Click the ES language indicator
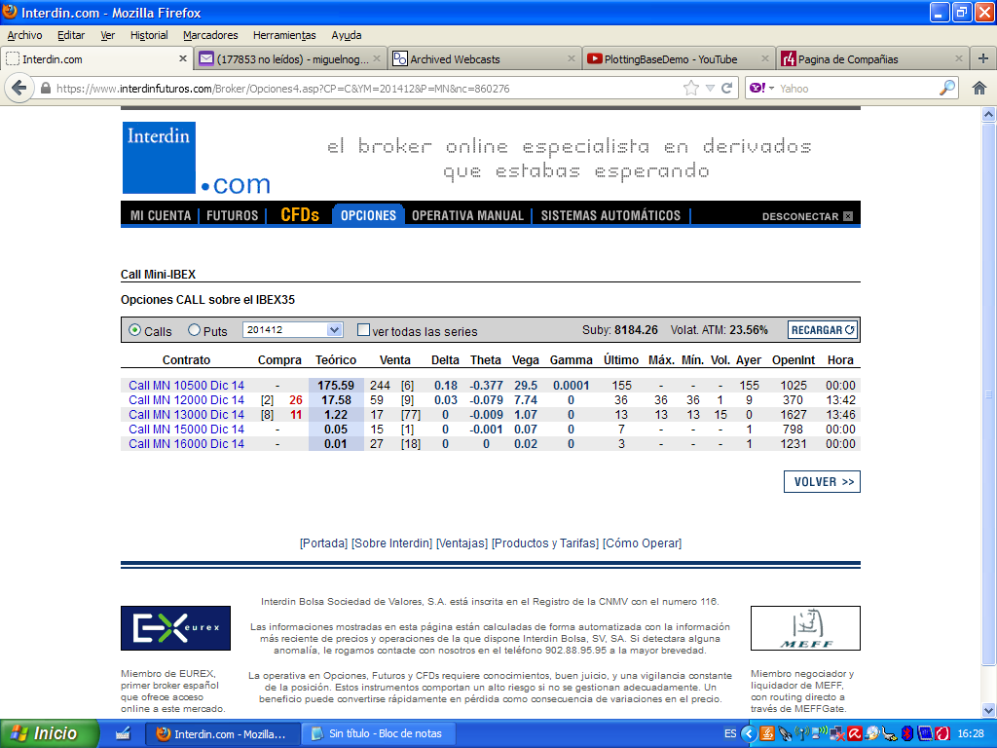 coord(730,733)
